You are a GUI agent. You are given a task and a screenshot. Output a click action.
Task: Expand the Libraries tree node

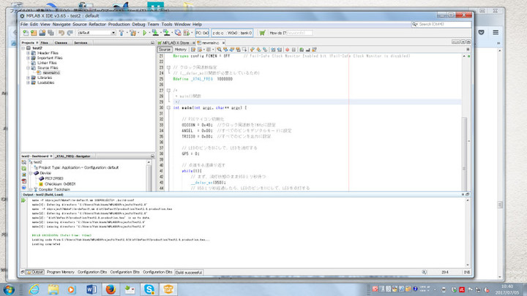pyautogui.click(x=28, y=78)
